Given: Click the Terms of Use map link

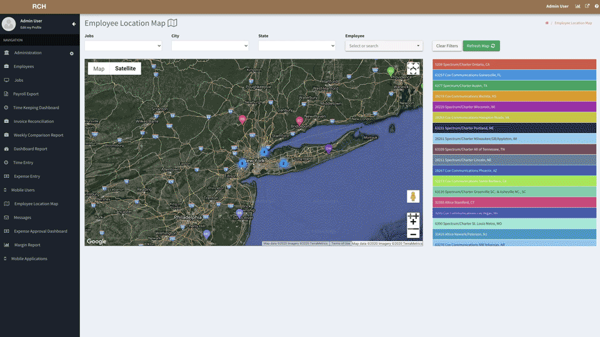Looking at the screenshot, I should [x=341, y=243].
